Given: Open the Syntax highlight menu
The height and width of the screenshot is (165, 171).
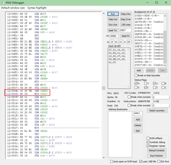Looking at the screenshot, I should 37,8.
